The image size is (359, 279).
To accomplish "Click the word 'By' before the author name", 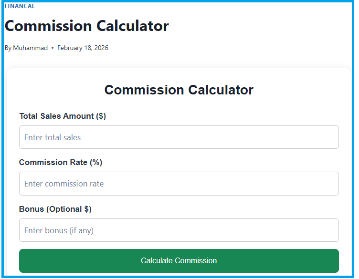I will pyautogui.click(x=8, y=48).
